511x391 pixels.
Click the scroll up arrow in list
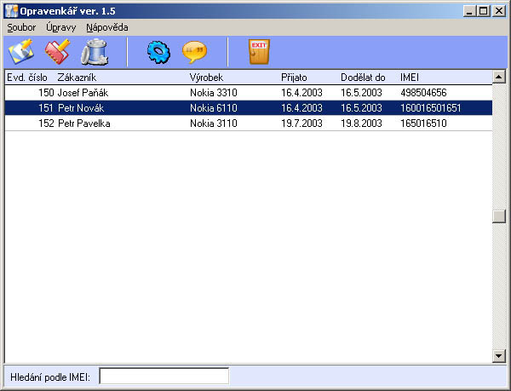coord(499,77)
